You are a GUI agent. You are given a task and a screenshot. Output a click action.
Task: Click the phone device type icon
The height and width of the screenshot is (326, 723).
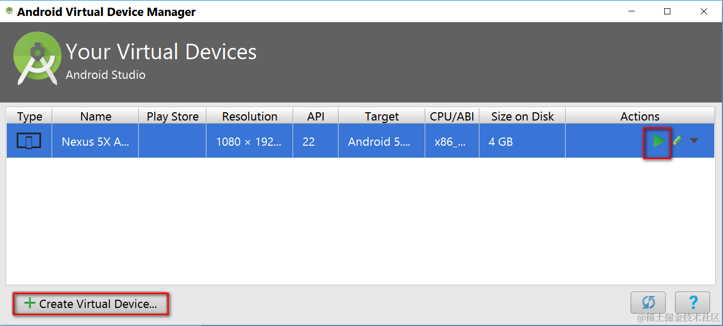tap(29, 141)
